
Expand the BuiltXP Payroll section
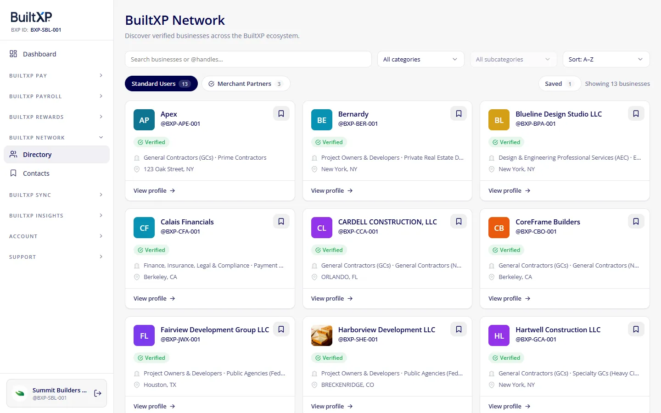tap(56, 96)
